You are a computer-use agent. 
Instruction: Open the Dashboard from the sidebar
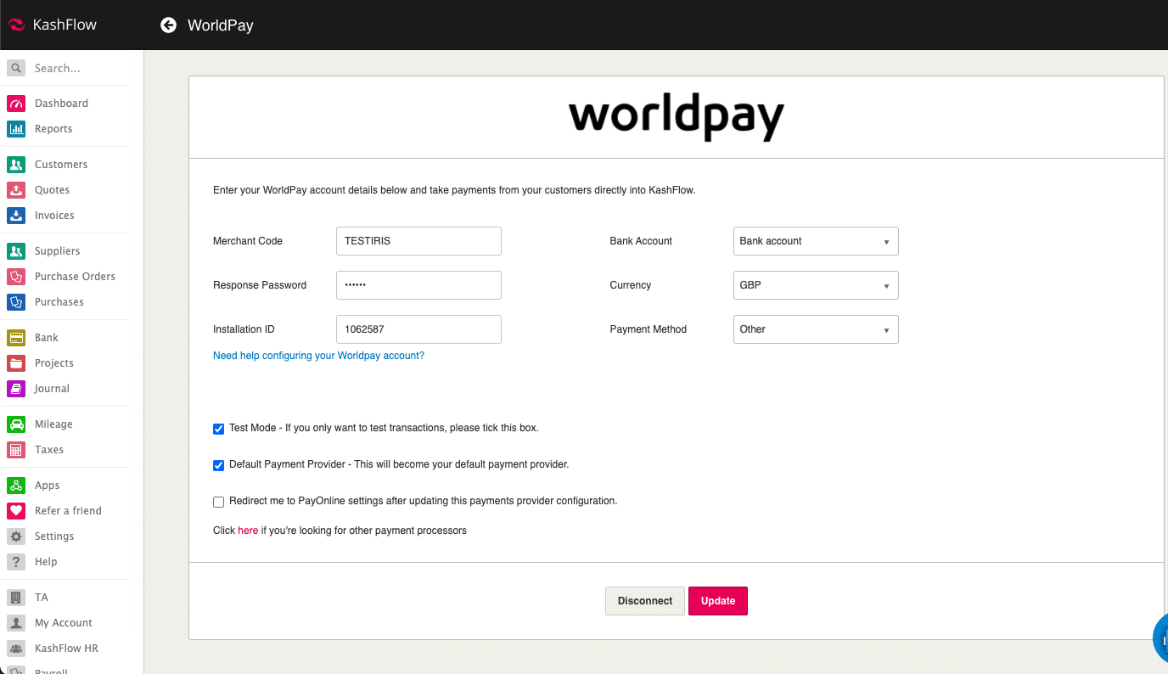point(60,103)
